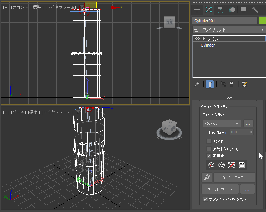Enable the リジッド checkbox
This screenshot has width=266, height=212.
(209, 141)
